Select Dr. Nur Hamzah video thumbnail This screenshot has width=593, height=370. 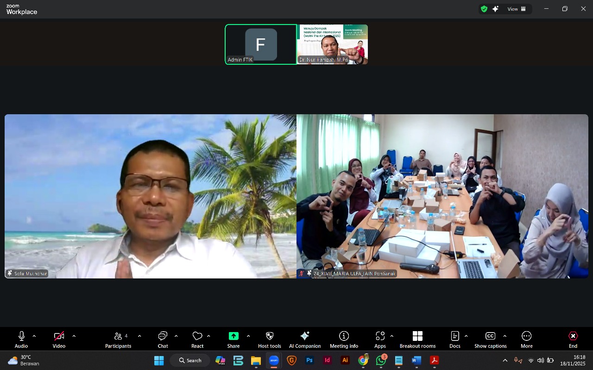(x=333, y=44)
